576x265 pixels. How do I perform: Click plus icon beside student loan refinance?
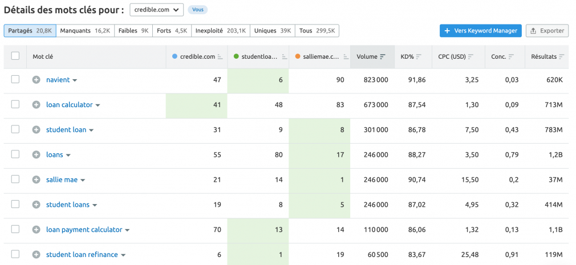[x=36, y=255]
